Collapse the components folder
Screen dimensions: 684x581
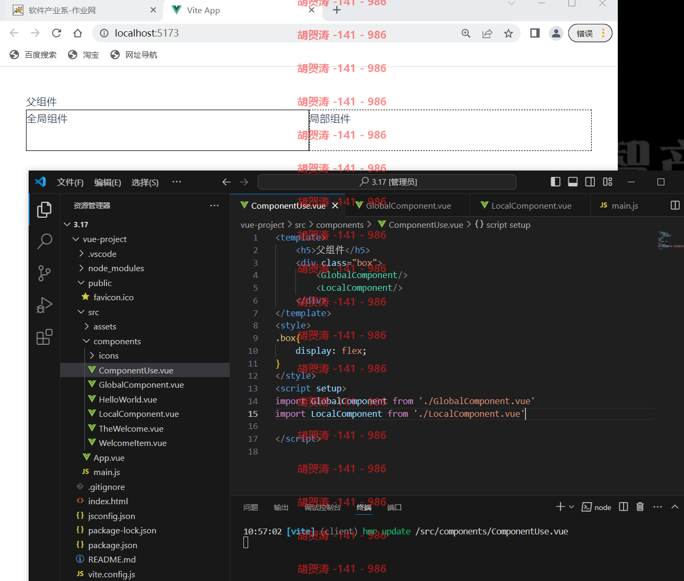[x=145, y=341]
